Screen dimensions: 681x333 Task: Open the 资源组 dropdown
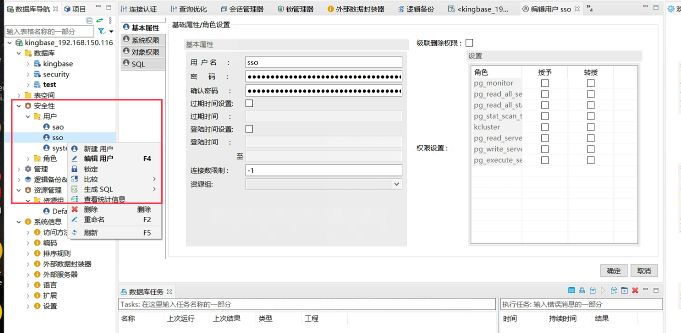click(396, 184)
